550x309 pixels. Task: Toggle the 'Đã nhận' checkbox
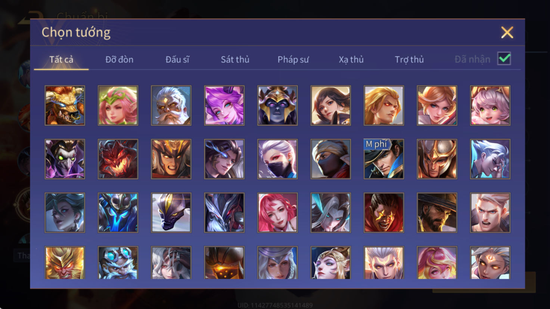coord(504,59)
